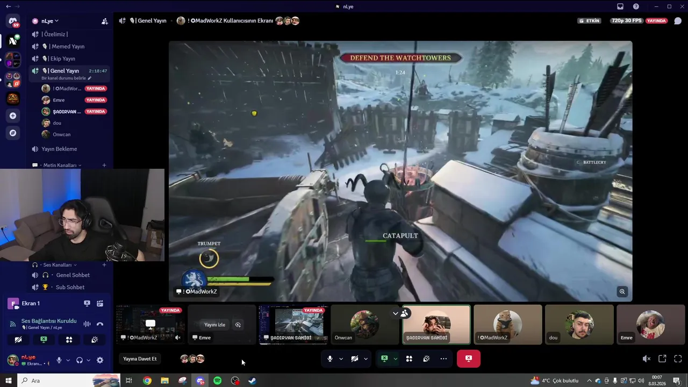Open microphone options arrow in call controls
The image size is (688, 387).
(x=341, y=359)
